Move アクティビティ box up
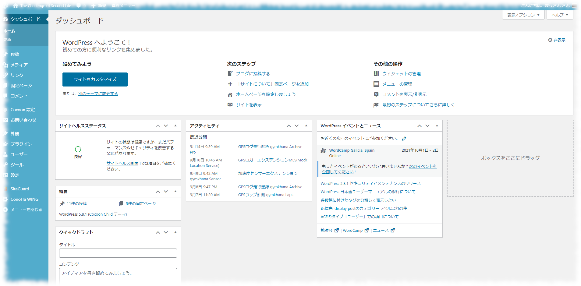This screenshot has width=581, height=286. tap(289, 126)
